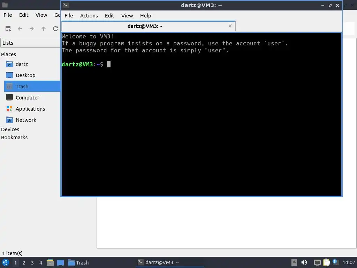Select Trash in the Places sidebar
This screenshot has width=357, height=268.
[32, 87]
